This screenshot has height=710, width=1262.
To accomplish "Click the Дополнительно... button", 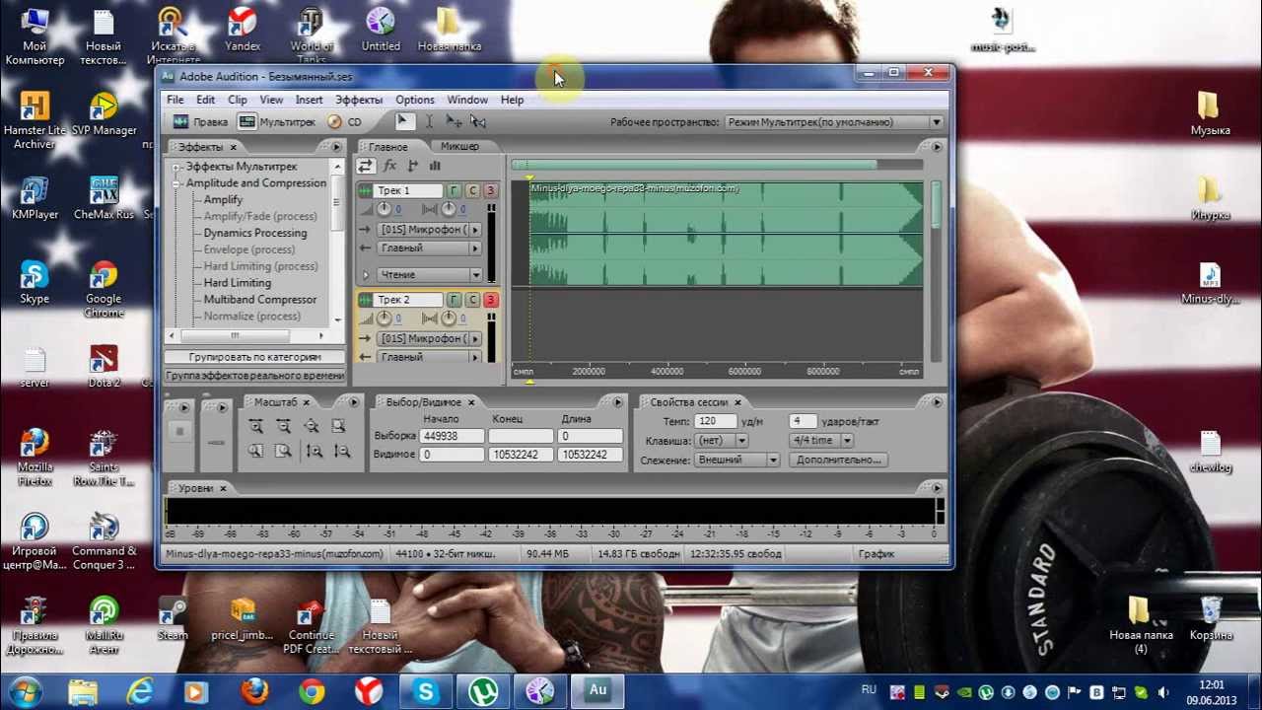I will click(838, 460).
